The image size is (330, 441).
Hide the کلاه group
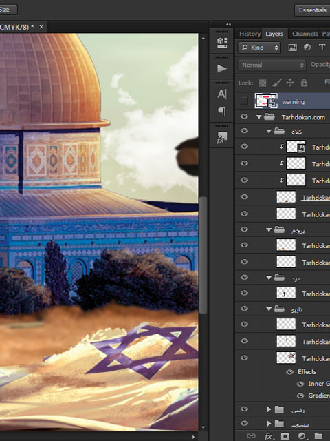245,131
